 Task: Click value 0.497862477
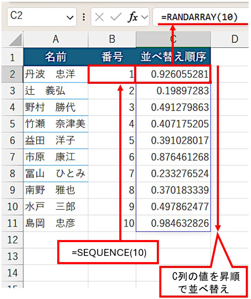(173, 207)
